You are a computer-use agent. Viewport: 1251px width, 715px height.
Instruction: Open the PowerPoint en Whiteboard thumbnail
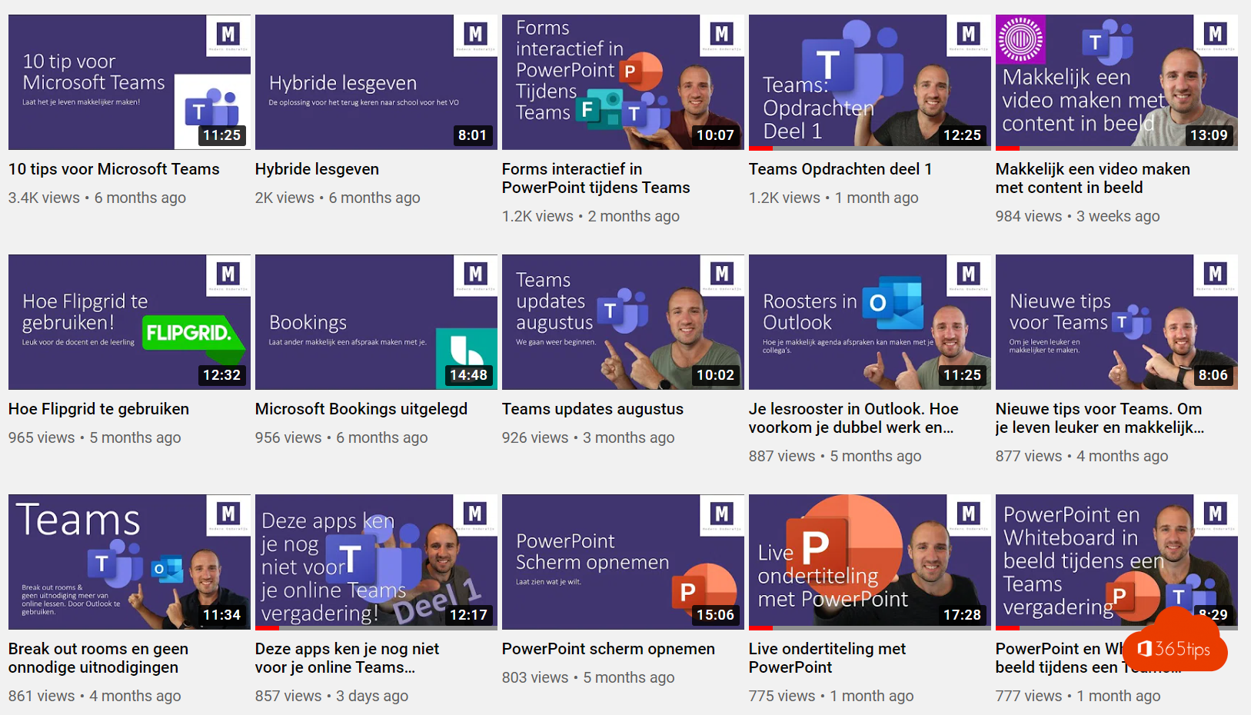[1116, 562]
